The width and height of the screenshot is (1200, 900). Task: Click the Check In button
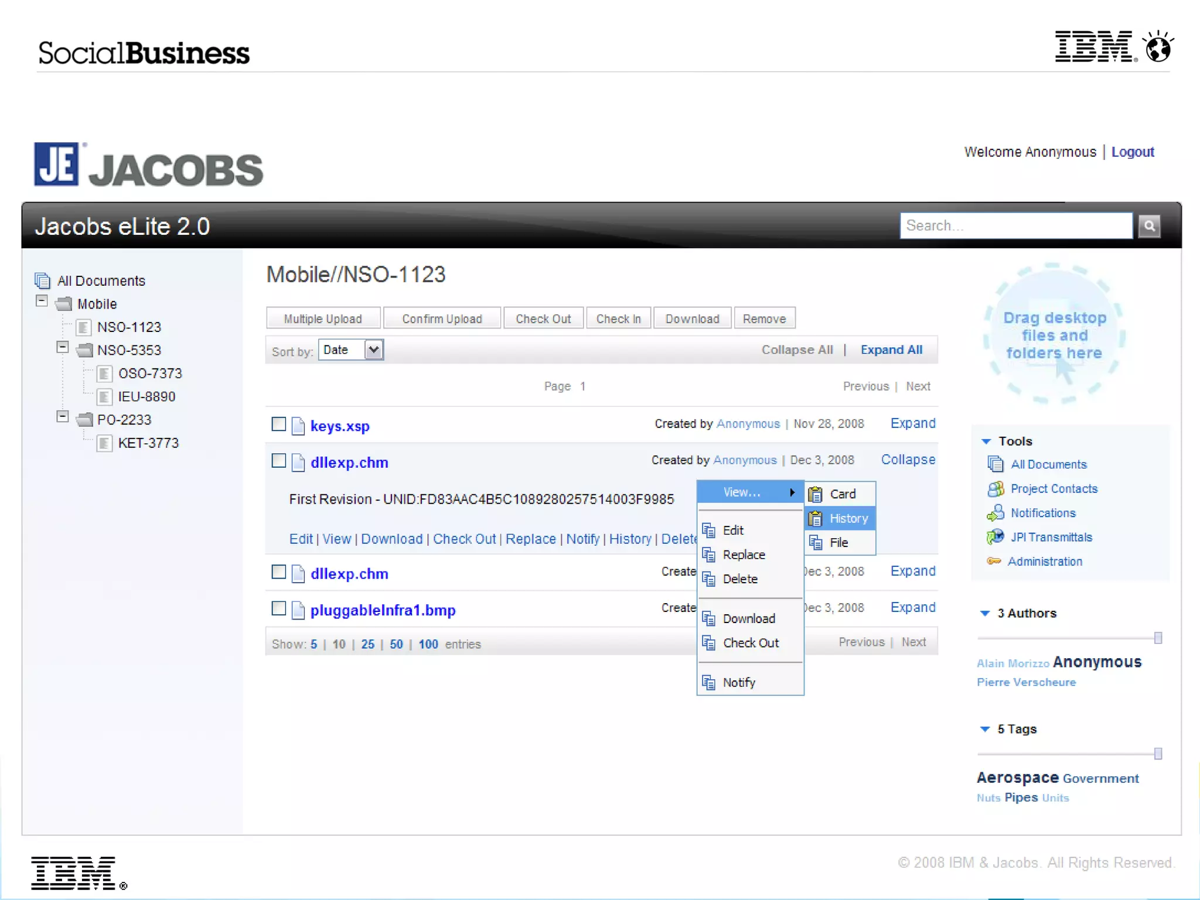tap(618, 319)
